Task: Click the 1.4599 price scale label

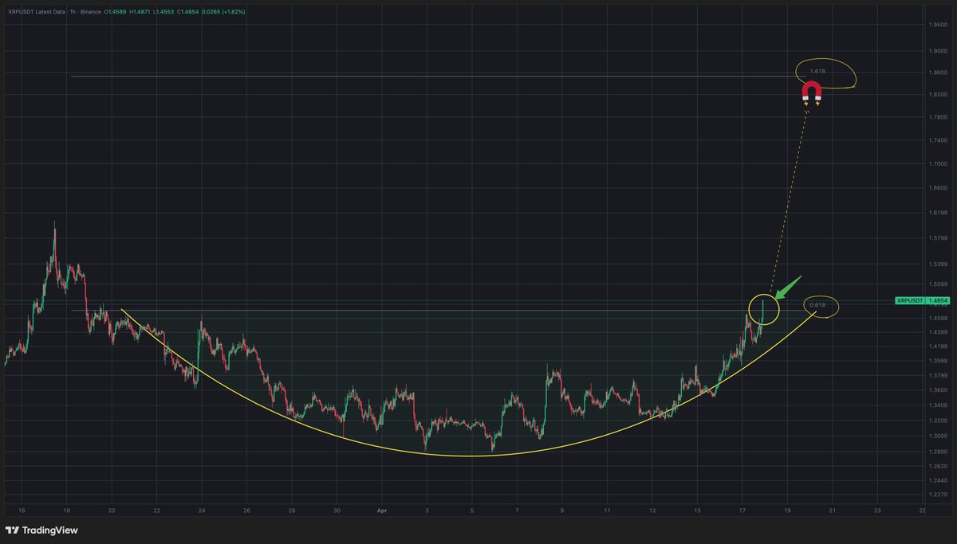Action: click(937, 318)
